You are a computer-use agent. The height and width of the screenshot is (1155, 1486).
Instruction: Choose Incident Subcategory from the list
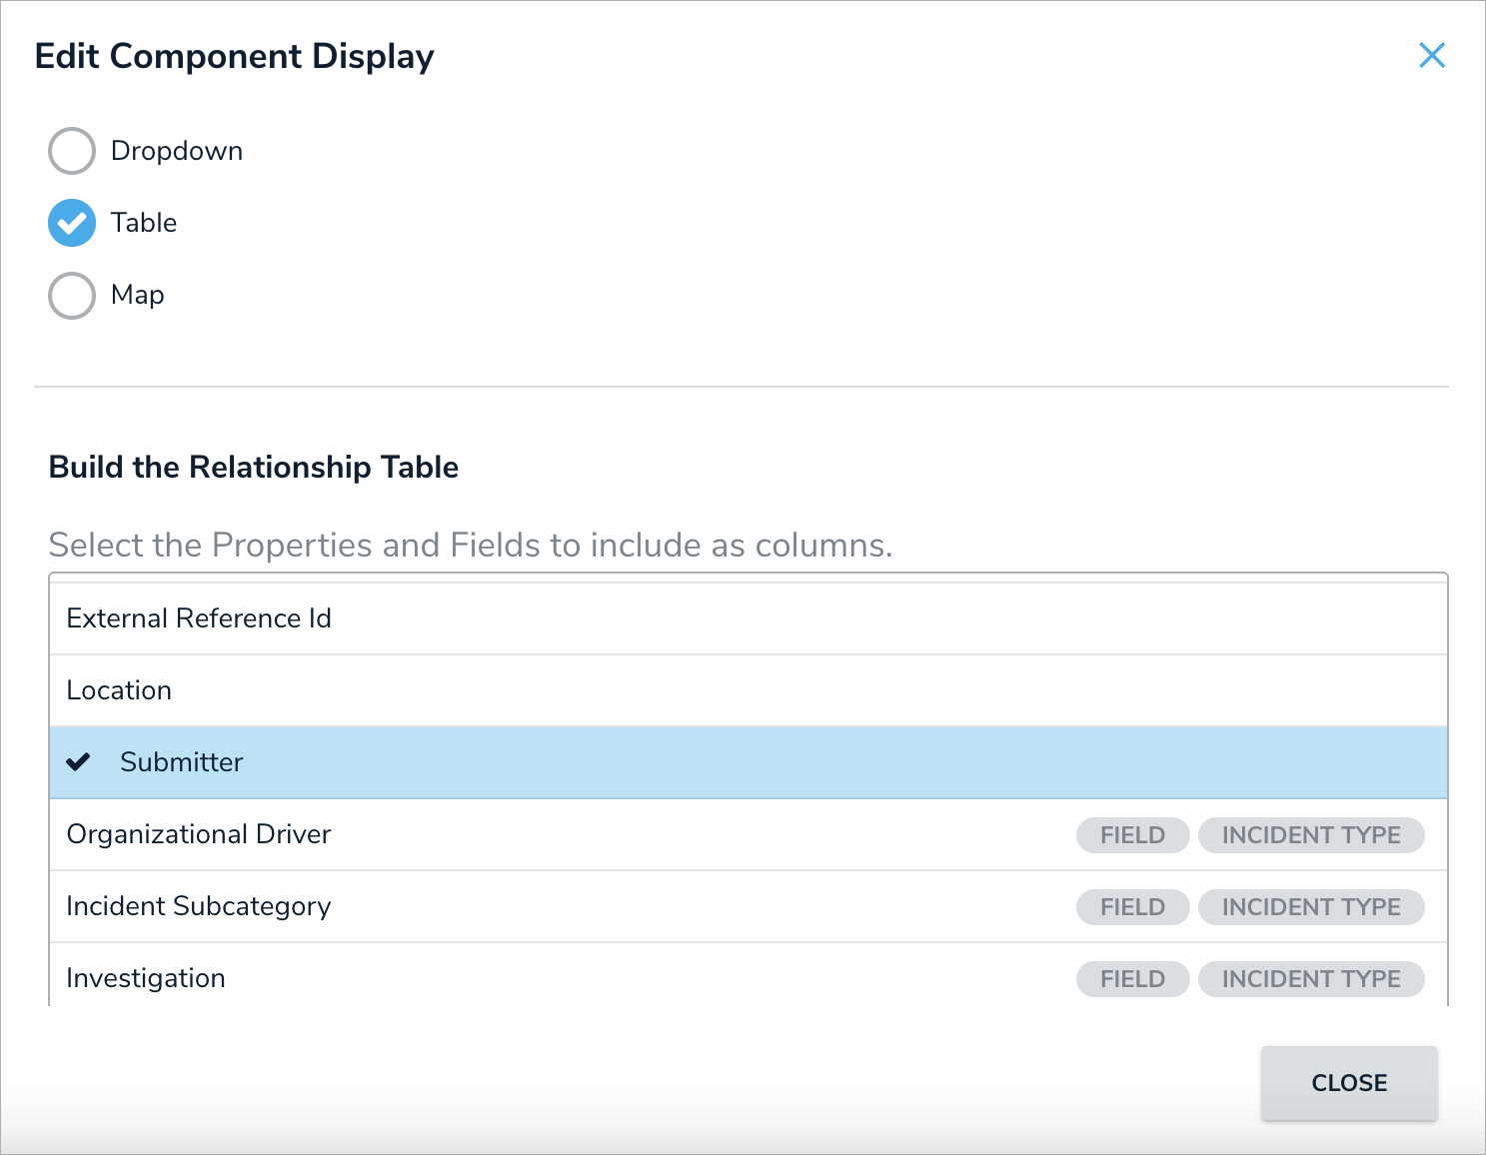199,906
